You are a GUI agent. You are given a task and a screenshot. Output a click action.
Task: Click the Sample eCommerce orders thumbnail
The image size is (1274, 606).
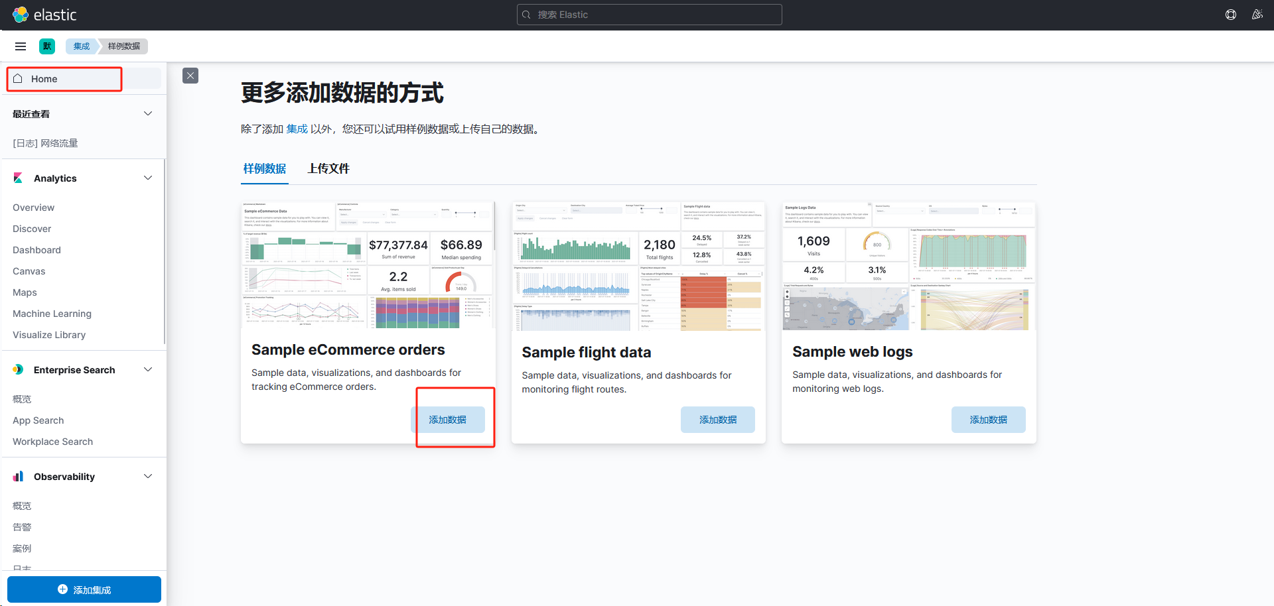click(x=368, y=265)
